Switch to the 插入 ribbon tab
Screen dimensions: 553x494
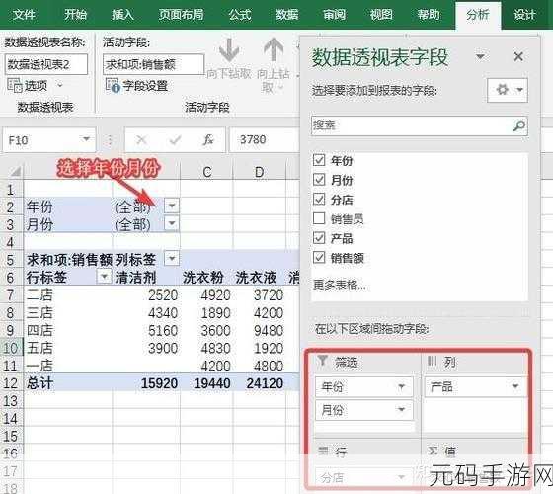[x=122, y=15]
